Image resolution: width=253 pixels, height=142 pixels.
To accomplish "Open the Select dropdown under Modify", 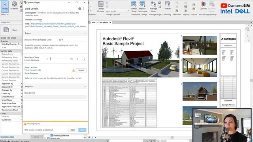I will tap(5, 14).
